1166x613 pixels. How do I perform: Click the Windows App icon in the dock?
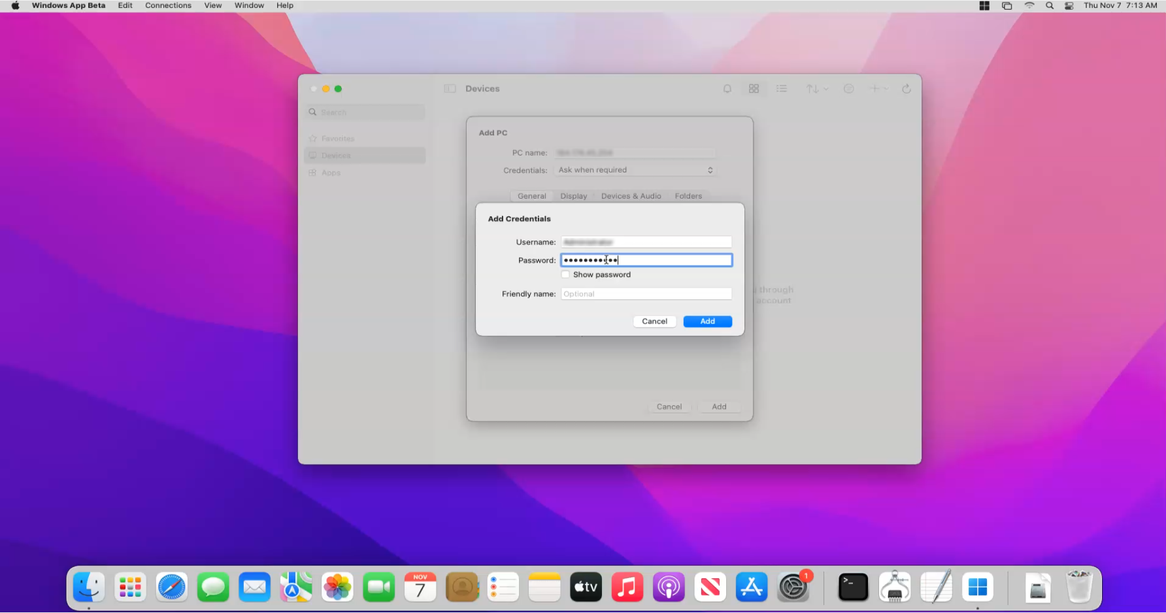[977, 587]
